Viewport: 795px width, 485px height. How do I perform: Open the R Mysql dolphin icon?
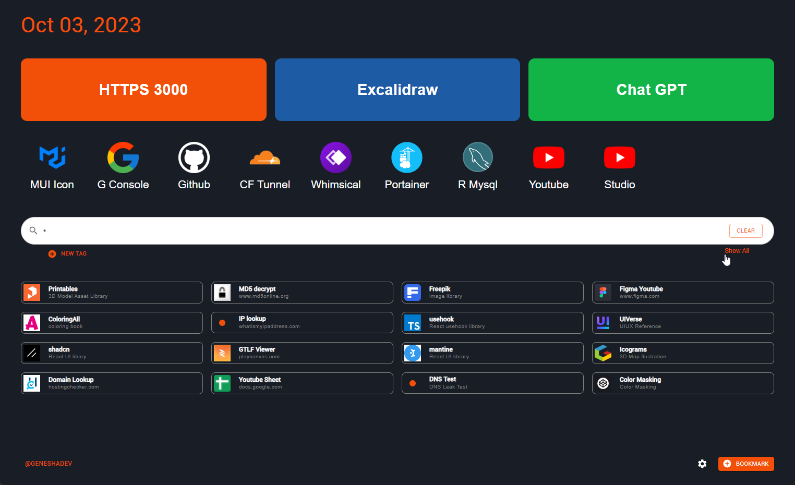pyautogui.click(x=478, y=157)
